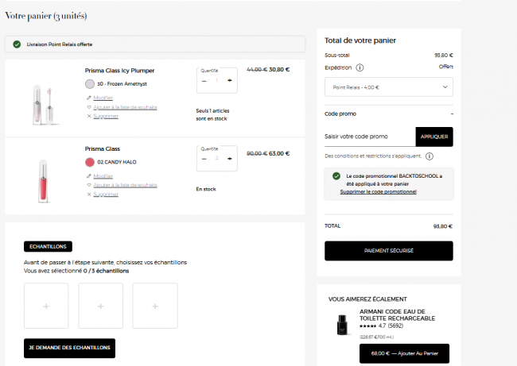Increase quantity of Prisma Glass Icy Plumper
Screen dimensions: 517x366
[230, 80]
